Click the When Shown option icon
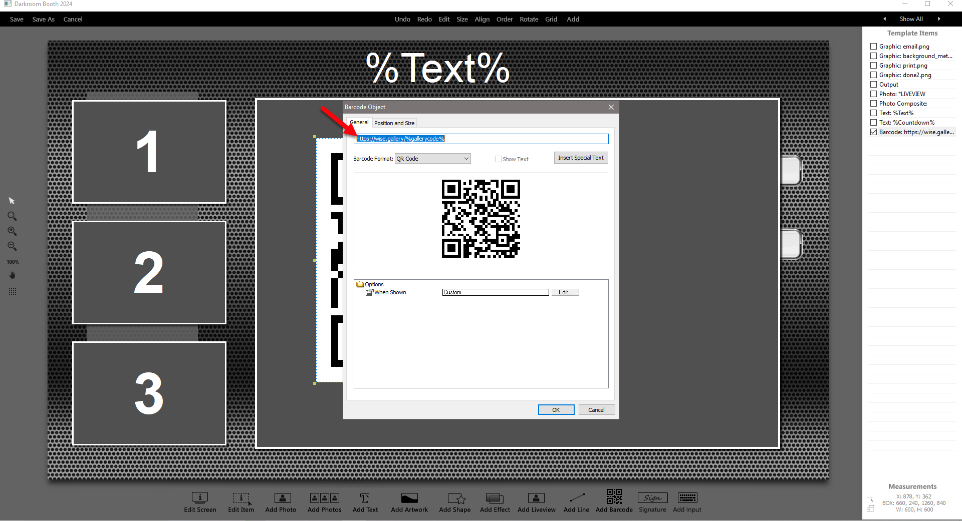 click(369, 292)
